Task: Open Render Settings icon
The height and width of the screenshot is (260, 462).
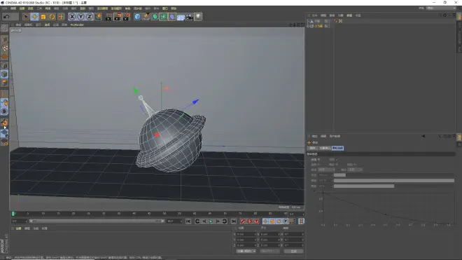Action: (x=127, y=17)
